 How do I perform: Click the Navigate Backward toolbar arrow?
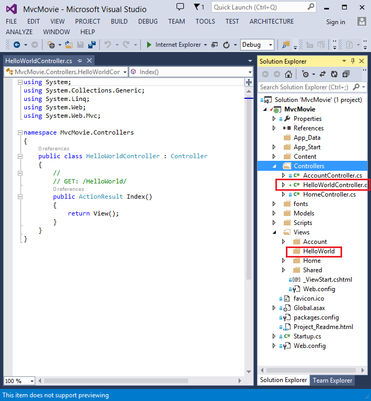tap(17, 45)
